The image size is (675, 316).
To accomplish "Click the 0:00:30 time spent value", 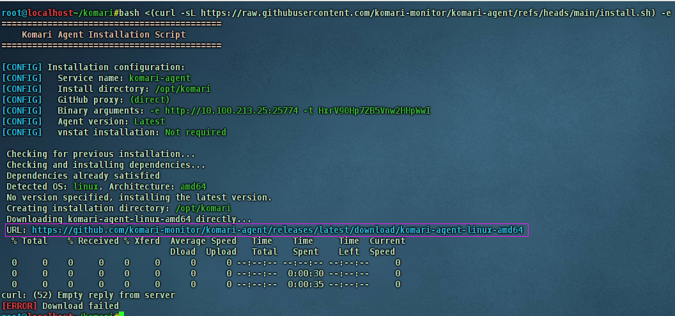I will (305, 273).
